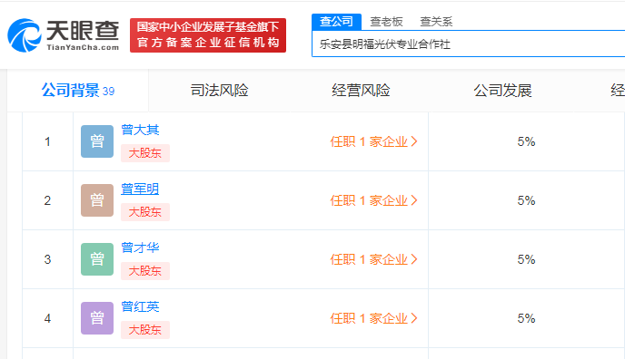
Task: Click 大股东 tag under 曾红英
Action: tap(145, 330)
